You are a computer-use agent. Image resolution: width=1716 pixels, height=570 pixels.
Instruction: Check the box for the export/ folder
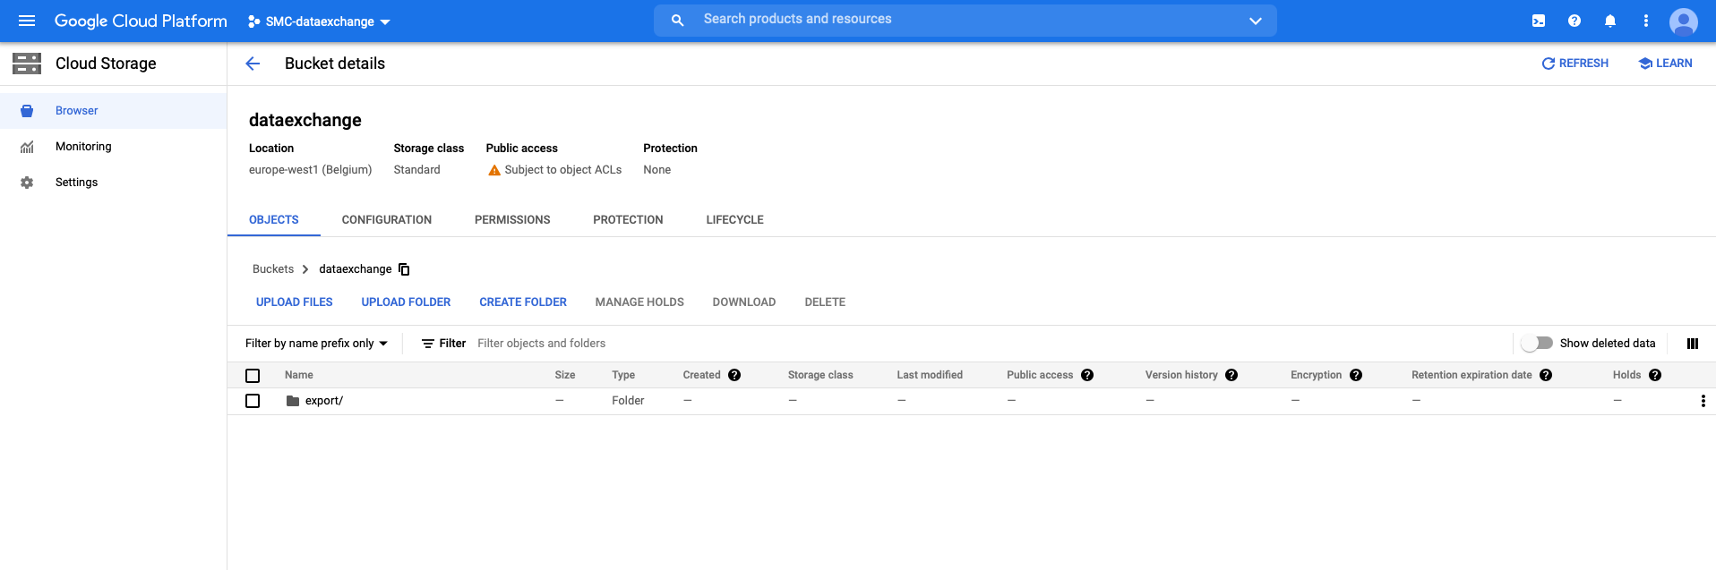253,401
